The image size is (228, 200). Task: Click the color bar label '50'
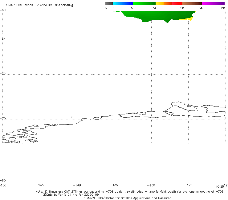coord(182,8)
